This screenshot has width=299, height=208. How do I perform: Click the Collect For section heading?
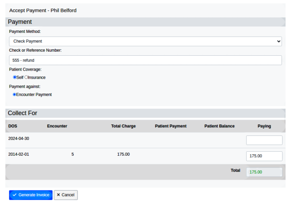22,113
